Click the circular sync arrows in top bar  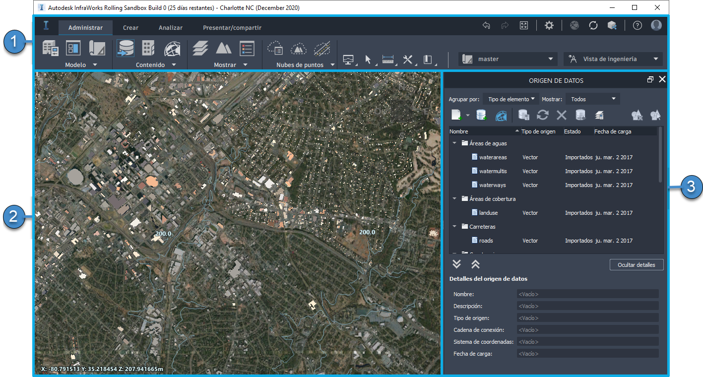tap(593, 26)
